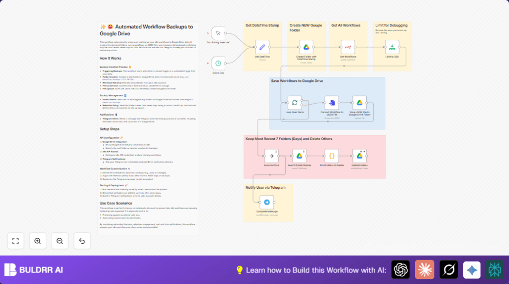
Task: Click the 'Limit for Debugging' sticky note title
Action: pos(392,25)
